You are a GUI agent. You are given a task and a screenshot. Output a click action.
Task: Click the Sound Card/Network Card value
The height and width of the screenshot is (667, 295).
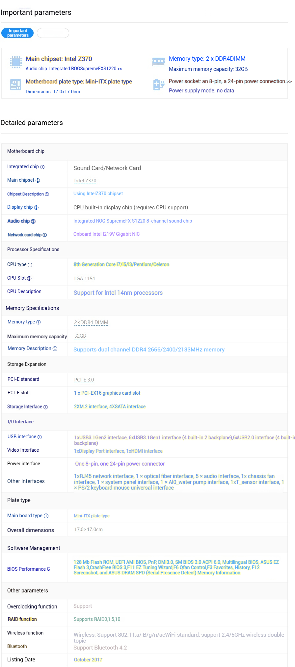[x=107, y=168]
